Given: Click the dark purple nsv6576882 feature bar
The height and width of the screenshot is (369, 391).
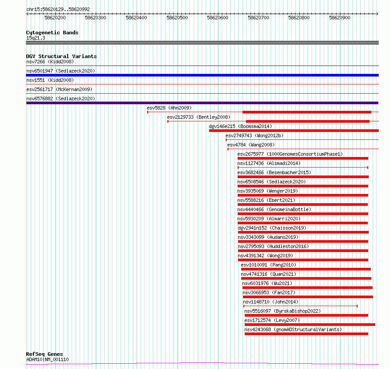Looking at the screenshot, I should 202,103.
